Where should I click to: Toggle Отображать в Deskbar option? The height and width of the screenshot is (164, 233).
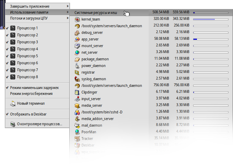[37, 114]
